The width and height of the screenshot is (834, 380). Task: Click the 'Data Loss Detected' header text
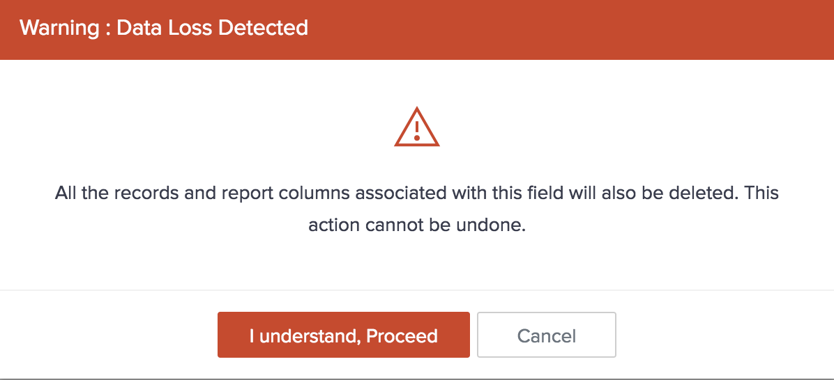(x=212, y=28)
